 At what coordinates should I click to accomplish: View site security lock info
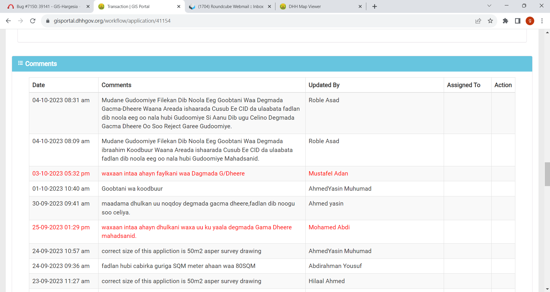point(48,21)
